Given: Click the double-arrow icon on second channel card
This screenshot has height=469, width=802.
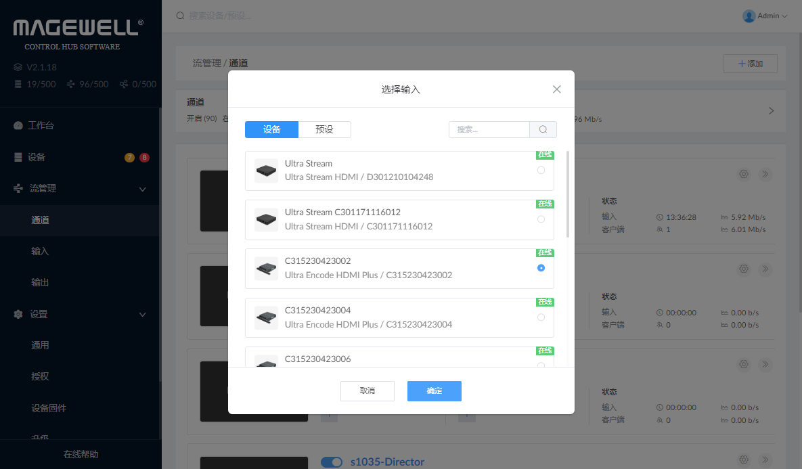Looking at the screenshot, I should (x=765, y=269).
